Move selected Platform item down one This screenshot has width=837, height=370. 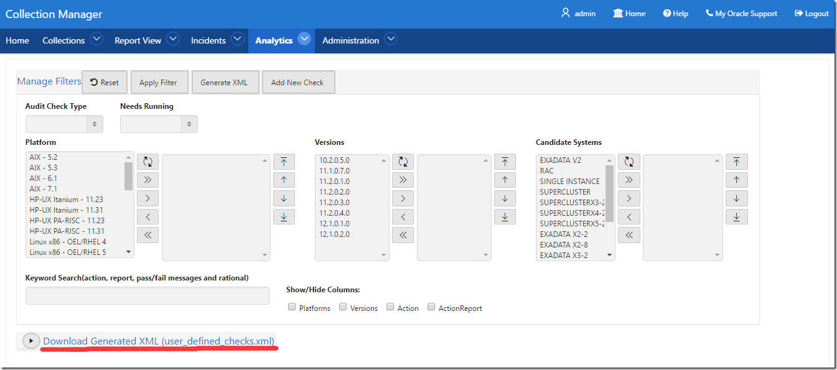284,198
